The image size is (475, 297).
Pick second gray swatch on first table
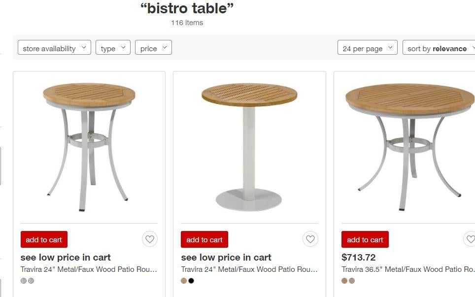tap(31, 281)
